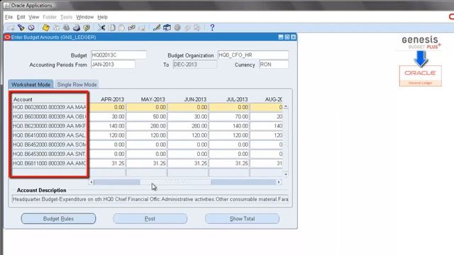Maximize the Enter Budget Amounts window

[287, 37]
